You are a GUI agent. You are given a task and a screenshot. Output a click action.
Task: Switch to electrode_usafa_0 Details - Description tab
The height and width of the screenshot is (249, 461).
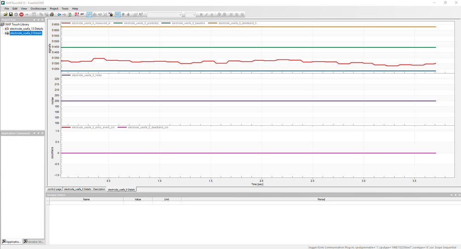click(84, 189)
